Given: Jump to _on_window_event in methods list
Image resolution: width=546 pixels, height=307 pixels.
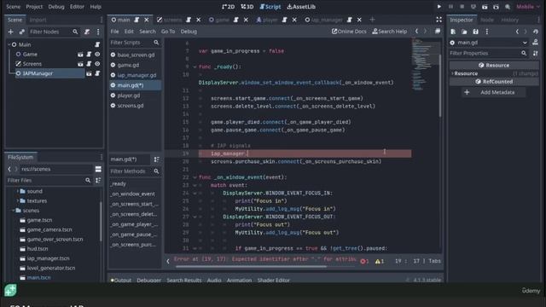Looking at the screenshot, I should [133, 194].
